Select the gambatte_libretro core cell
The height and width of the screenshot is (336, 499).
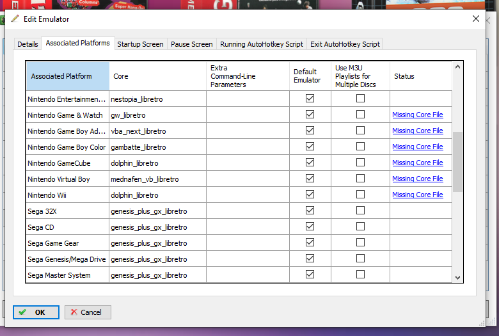pos(158,147)
